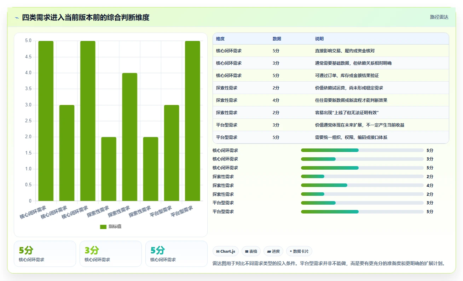Click the 0.5 y-axis label on the chart

click(28, 185)
